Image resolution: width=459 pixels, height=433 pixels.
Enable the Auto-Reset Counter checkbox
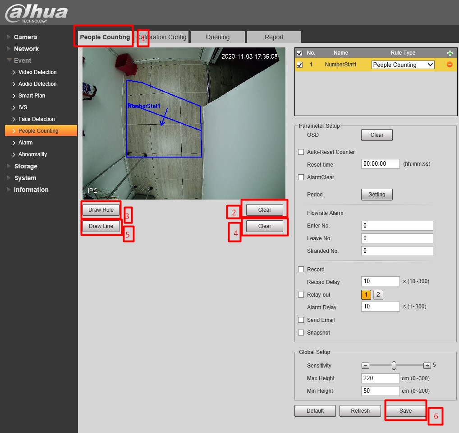[x=301, y=152]
